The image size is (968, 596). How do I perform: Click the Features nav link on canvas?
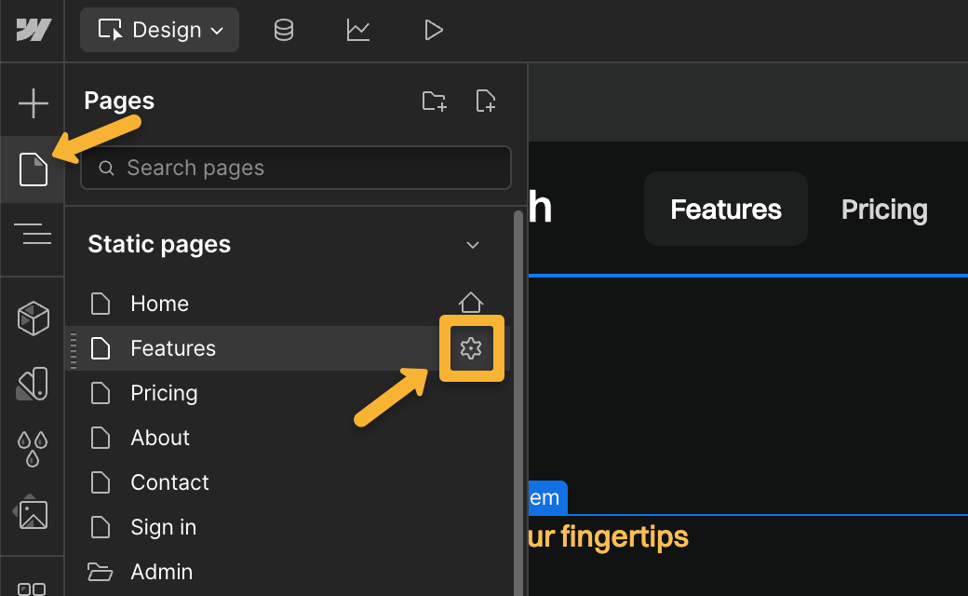tap(725, 210)
